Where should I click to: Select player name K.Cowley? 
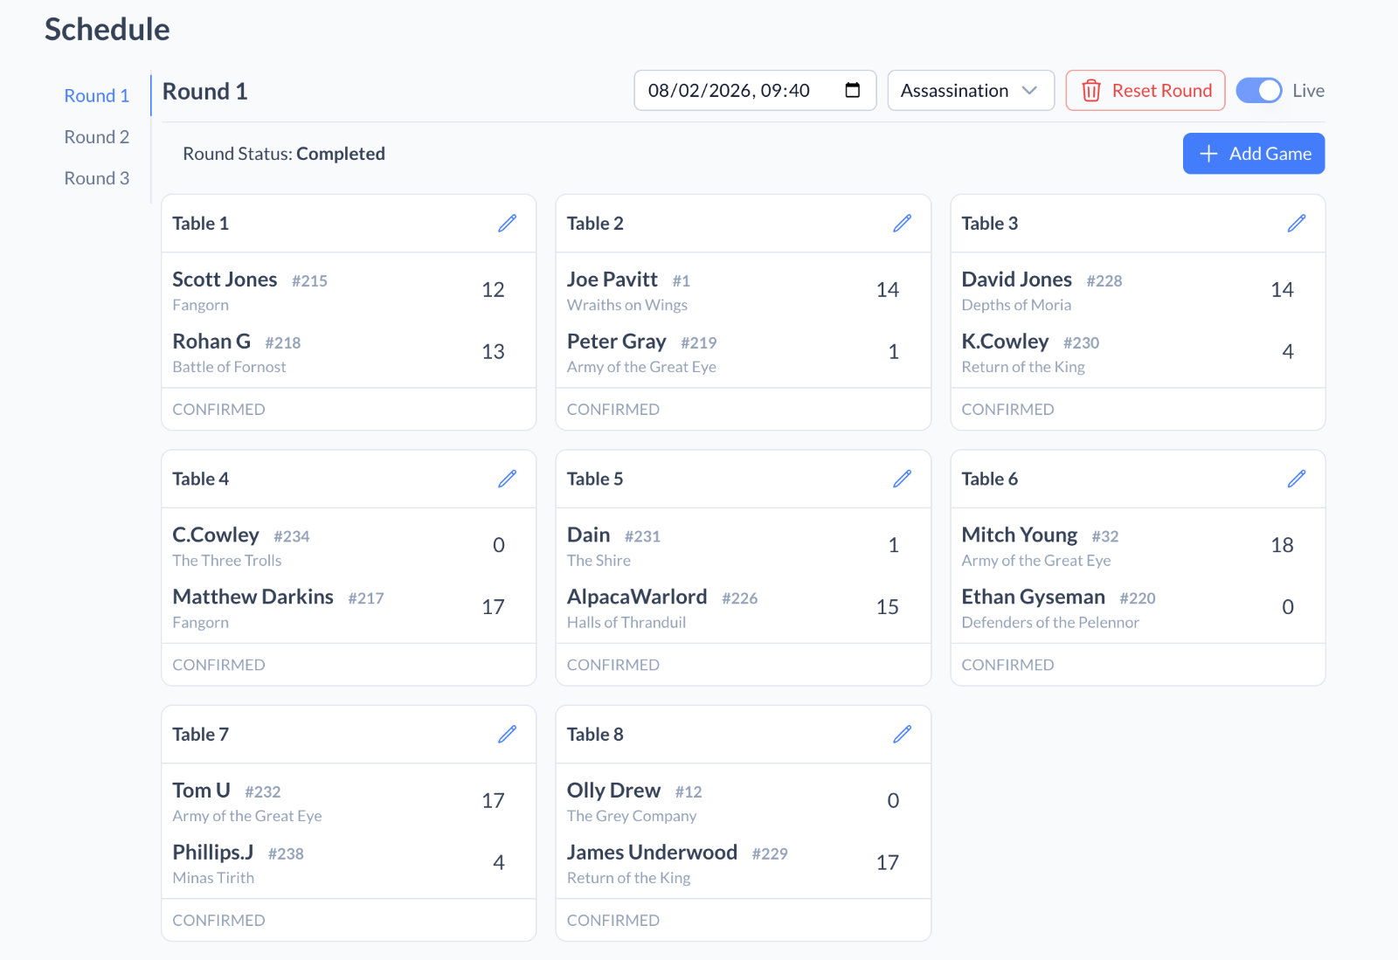[1005, 342]
